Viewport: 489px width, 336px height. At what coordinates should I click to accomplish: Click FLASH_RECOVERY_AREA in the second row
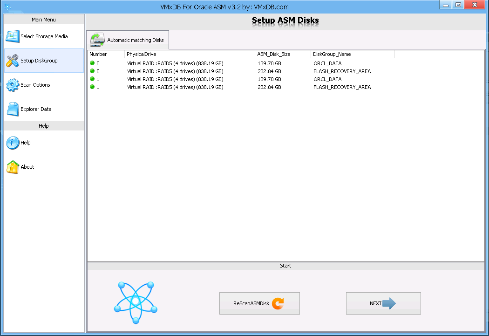pos(342,71)
